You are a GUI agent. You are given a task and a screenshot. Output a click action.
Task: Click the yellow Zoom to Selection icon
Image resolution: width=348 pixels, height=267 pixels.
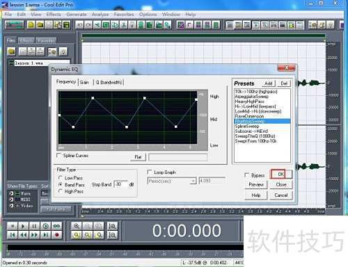[x=77, y=235]
